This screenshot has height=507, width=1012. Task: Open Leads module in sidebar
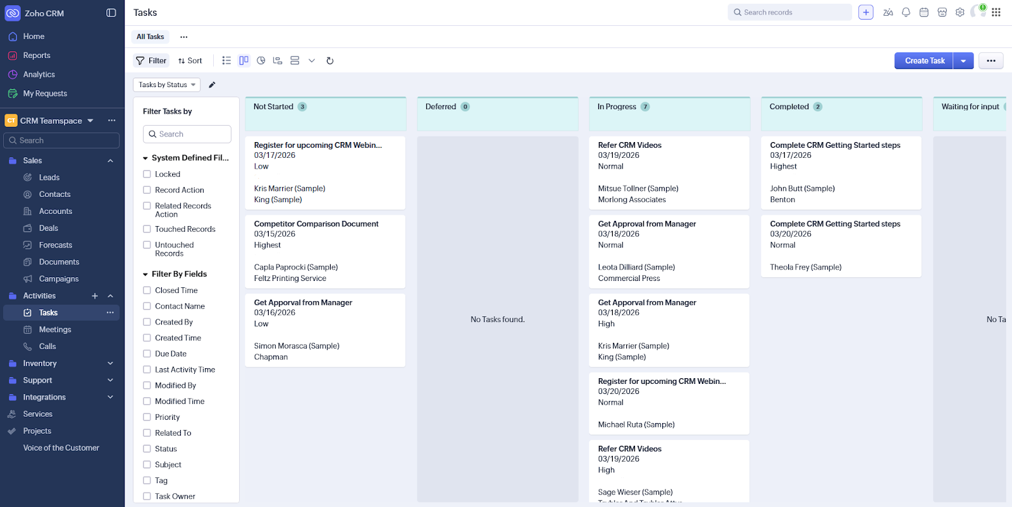click(49, 177)
